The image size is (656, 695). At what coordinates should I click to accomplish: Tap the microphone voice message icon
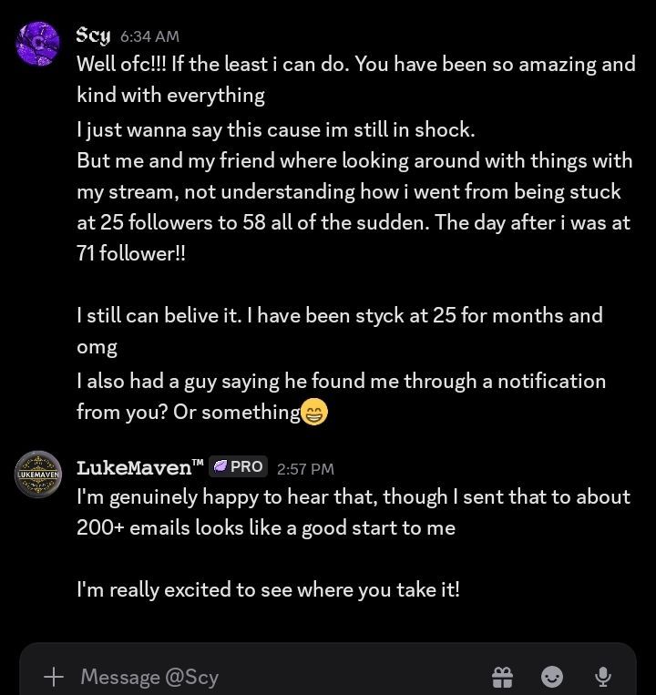point(603,677)
